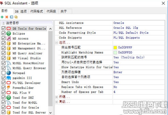Click the SQL Plus W red icon
168x115 pixels.
click(x=9, y=93)
